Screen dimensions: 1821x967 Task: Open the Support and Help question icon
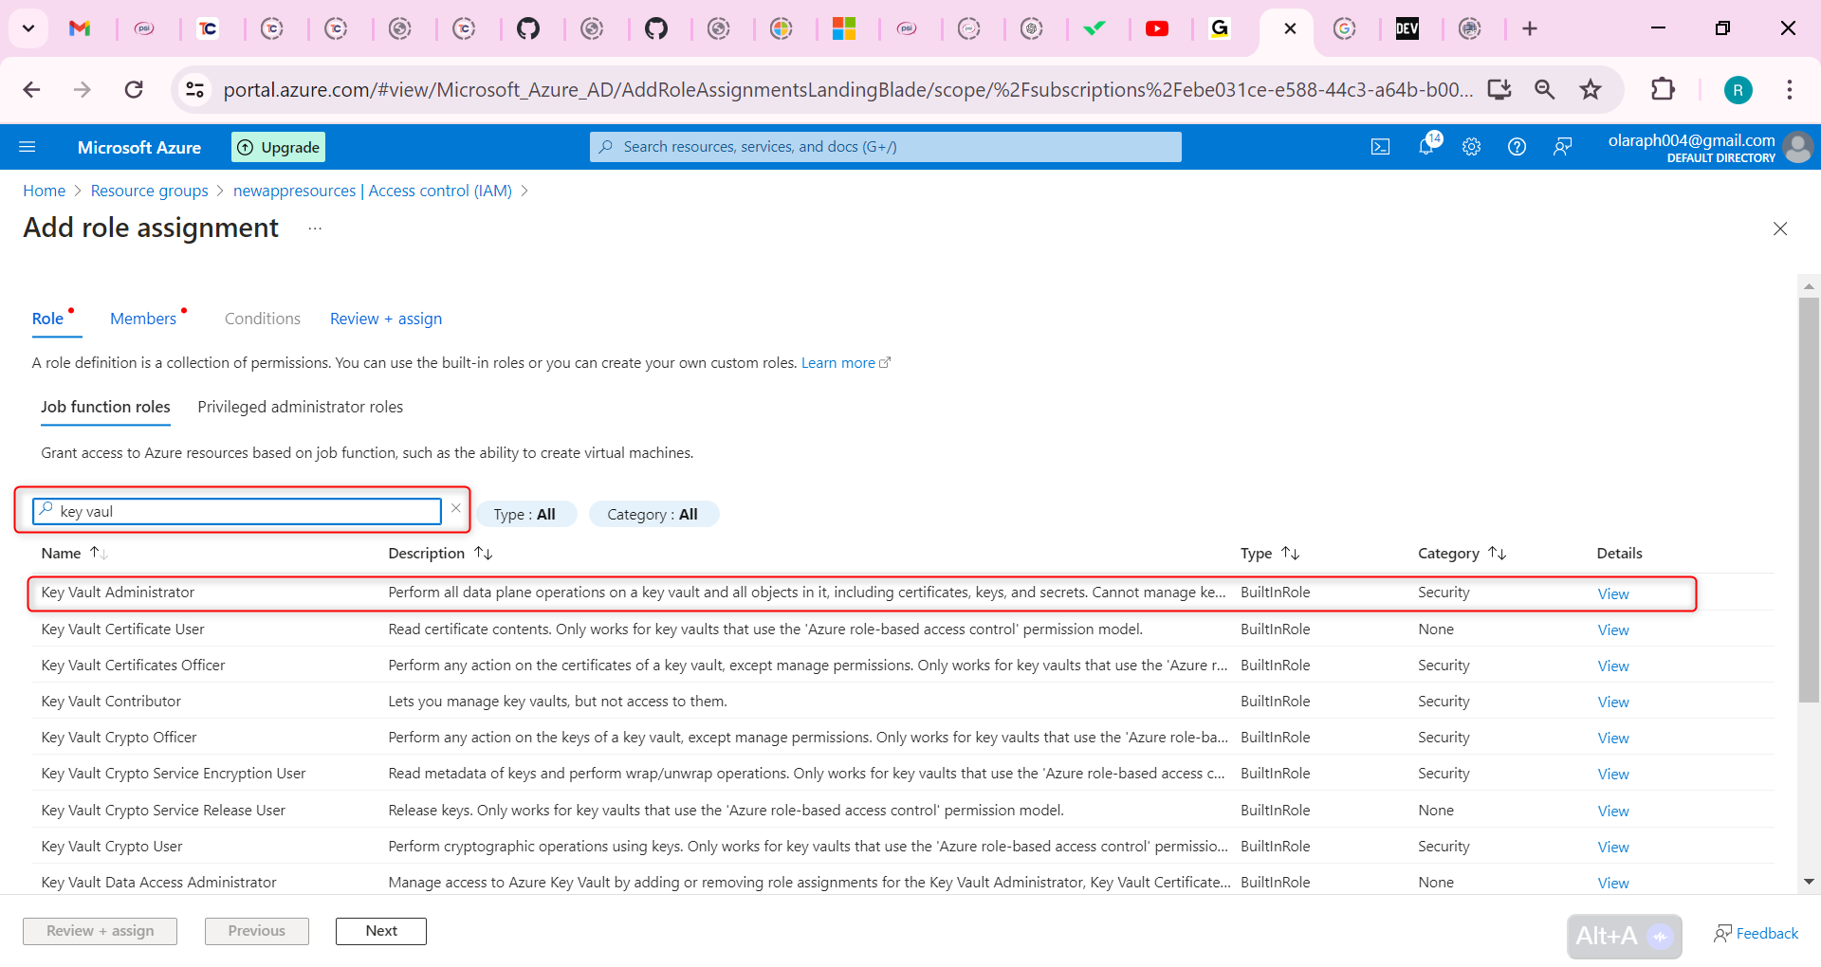point(1517,147)
